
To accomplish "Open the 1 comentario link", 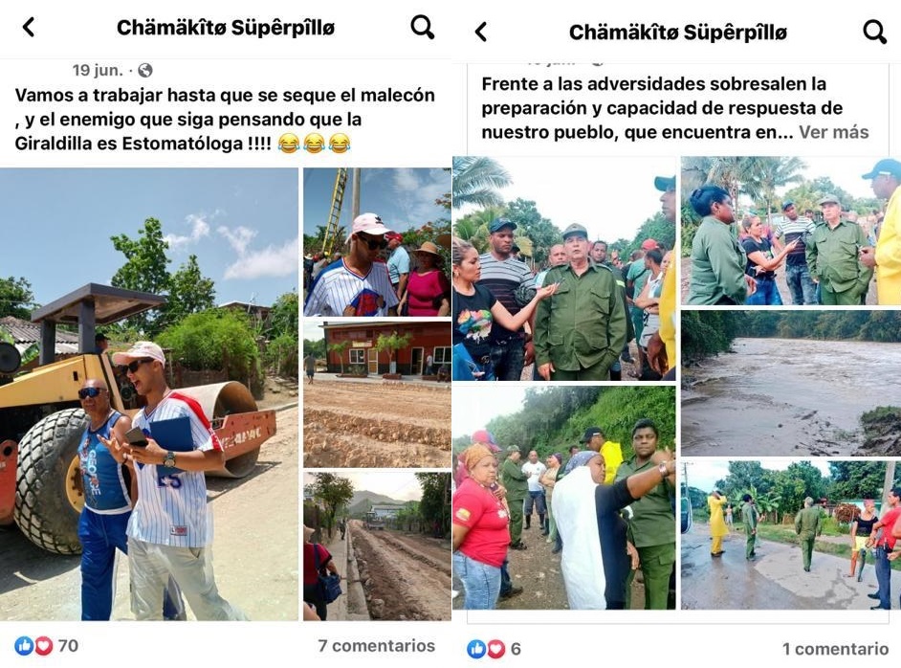I will click(836, 649).
